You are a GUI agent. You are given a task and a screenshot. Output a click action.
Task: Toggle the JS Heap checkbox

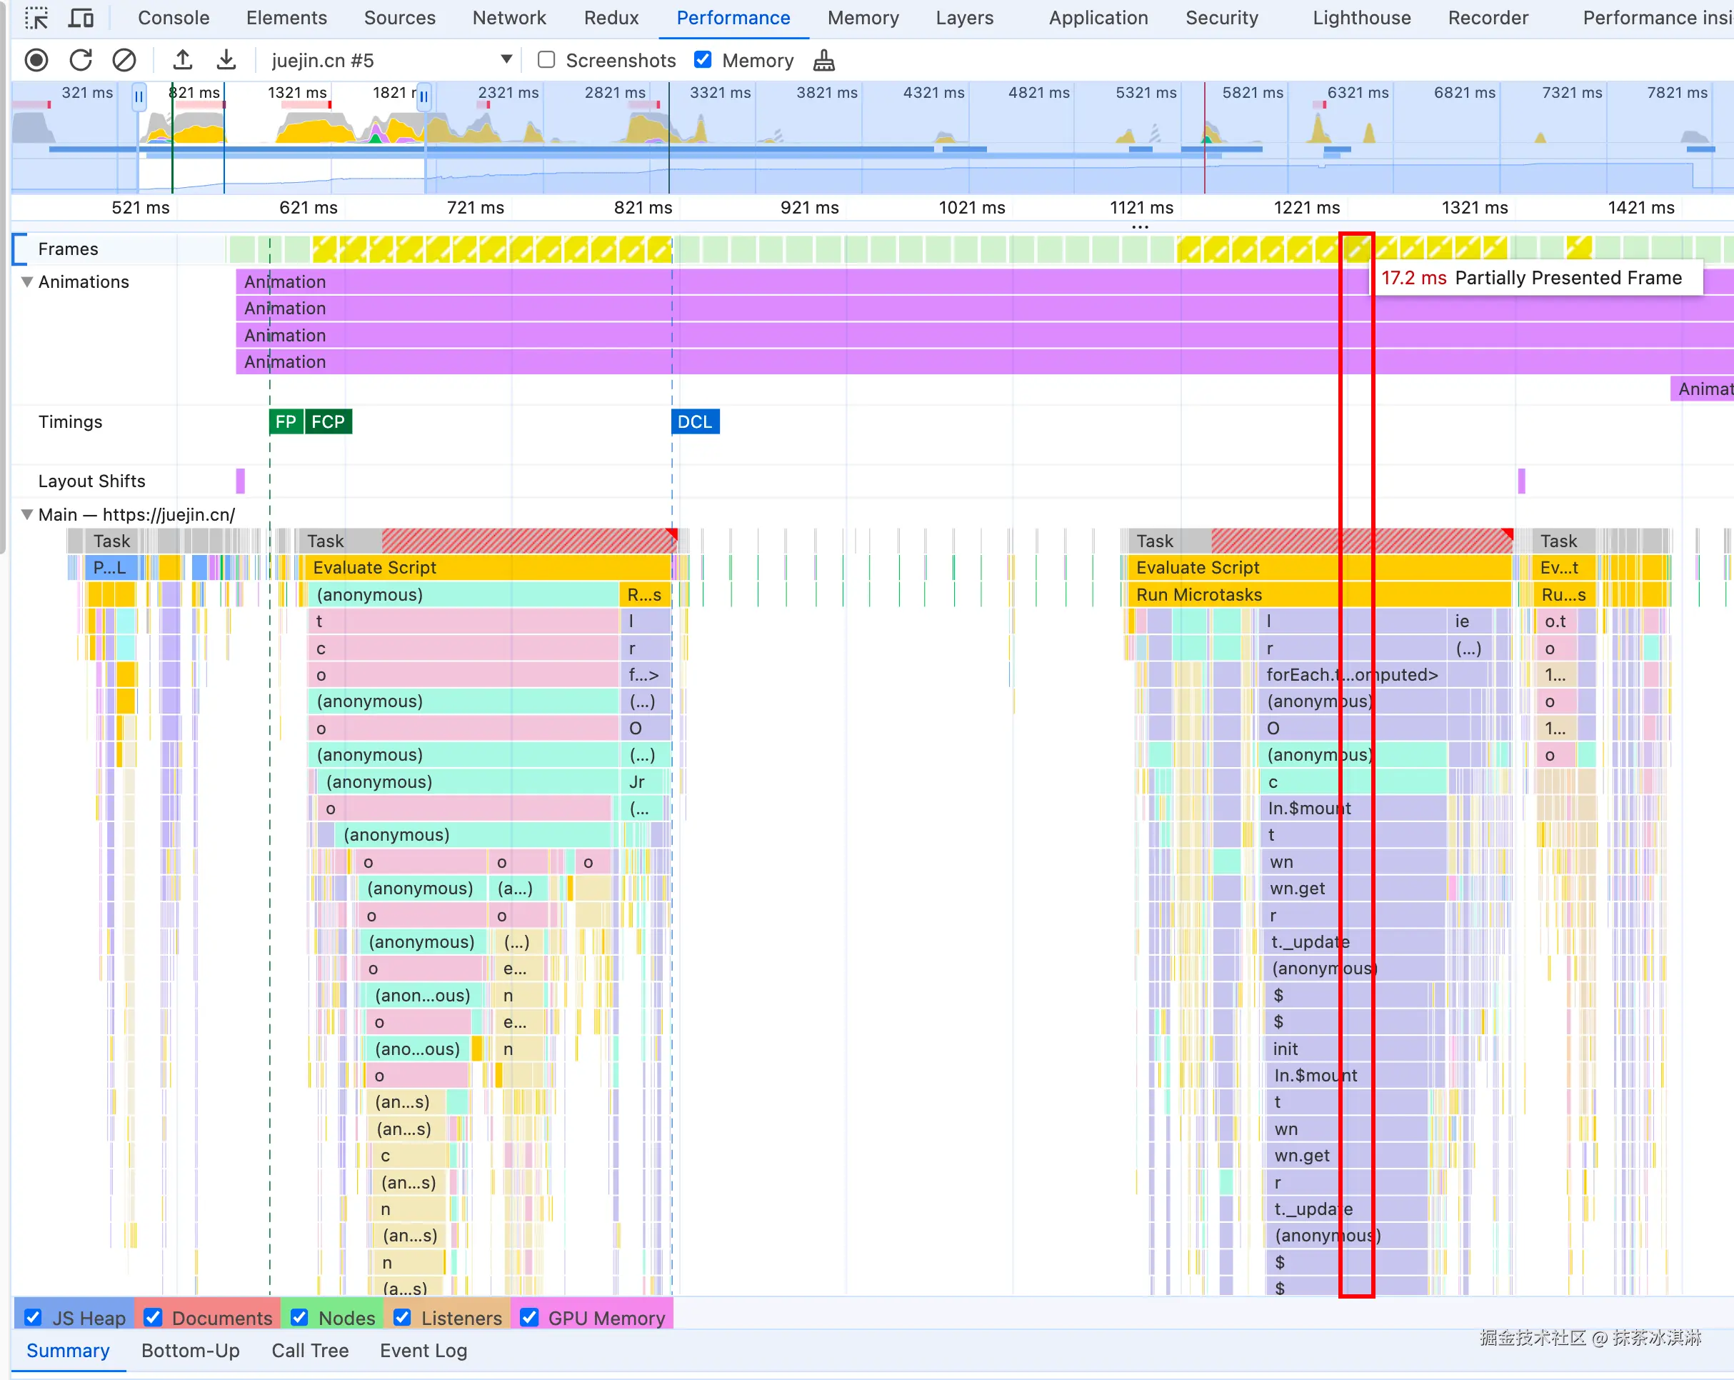(x=33, y=1317)
